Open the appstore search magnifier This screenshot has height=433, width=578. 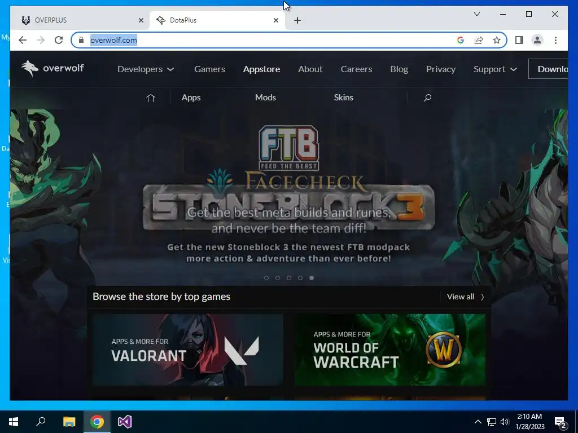(428, 98)
